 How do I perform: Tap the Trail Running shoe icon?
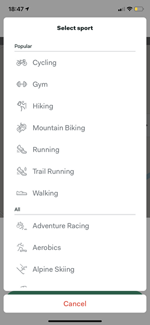[22, 171]
